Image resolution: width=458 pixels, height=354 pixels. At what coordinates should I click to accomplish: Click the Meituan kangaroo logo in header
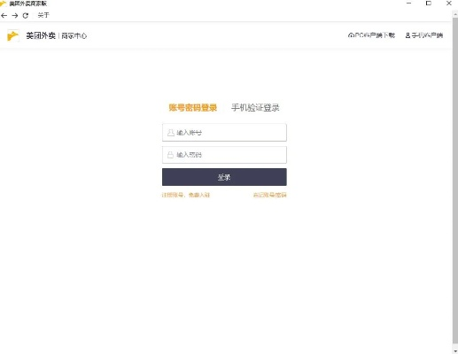(13, 35)
